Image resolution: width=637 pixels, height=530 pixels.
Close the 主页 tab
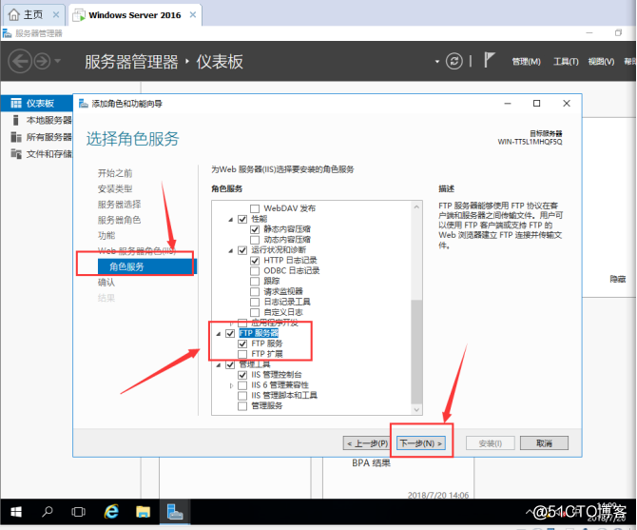(x=56, y=15)
